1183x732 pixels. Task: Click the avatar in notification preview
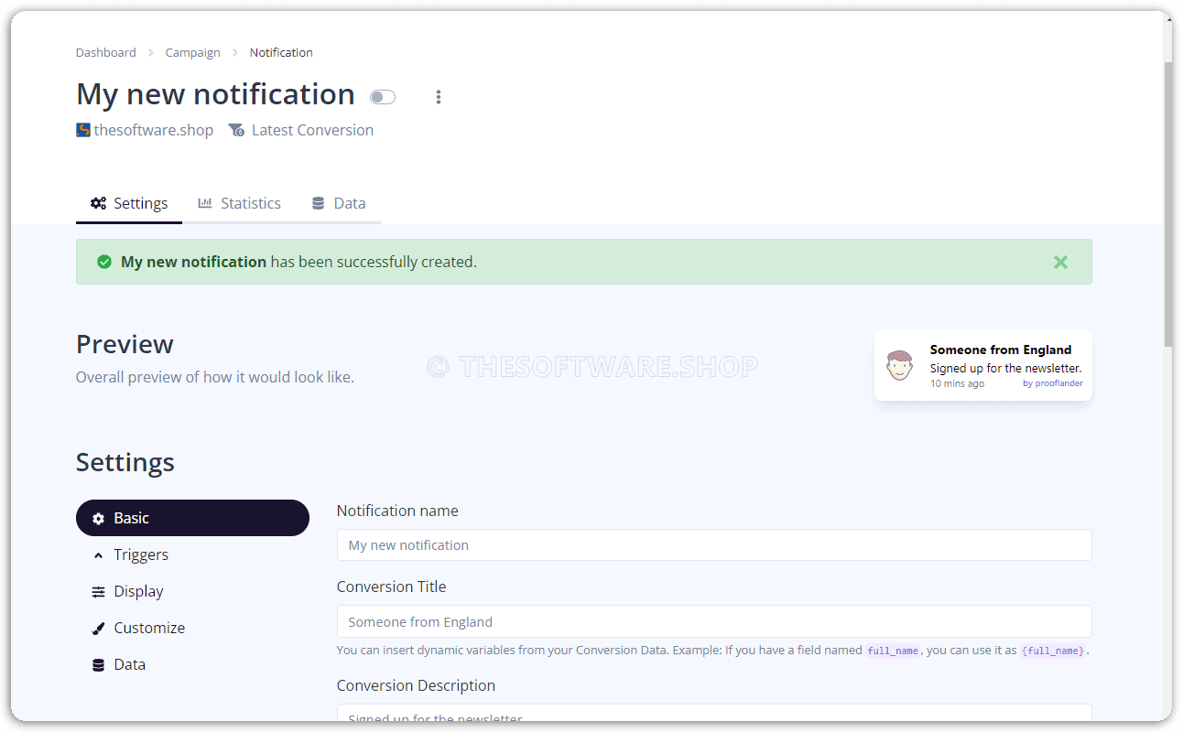click(900, 366)
